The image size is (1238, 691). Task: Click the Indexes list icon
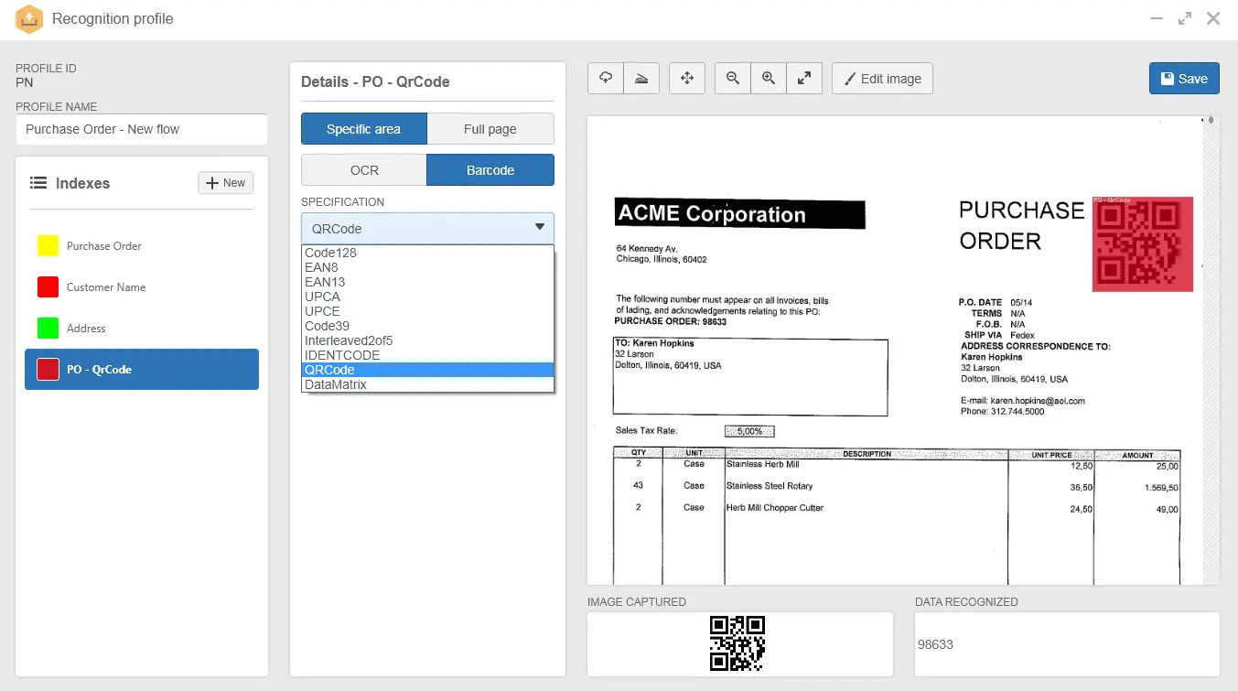(38, 183)
